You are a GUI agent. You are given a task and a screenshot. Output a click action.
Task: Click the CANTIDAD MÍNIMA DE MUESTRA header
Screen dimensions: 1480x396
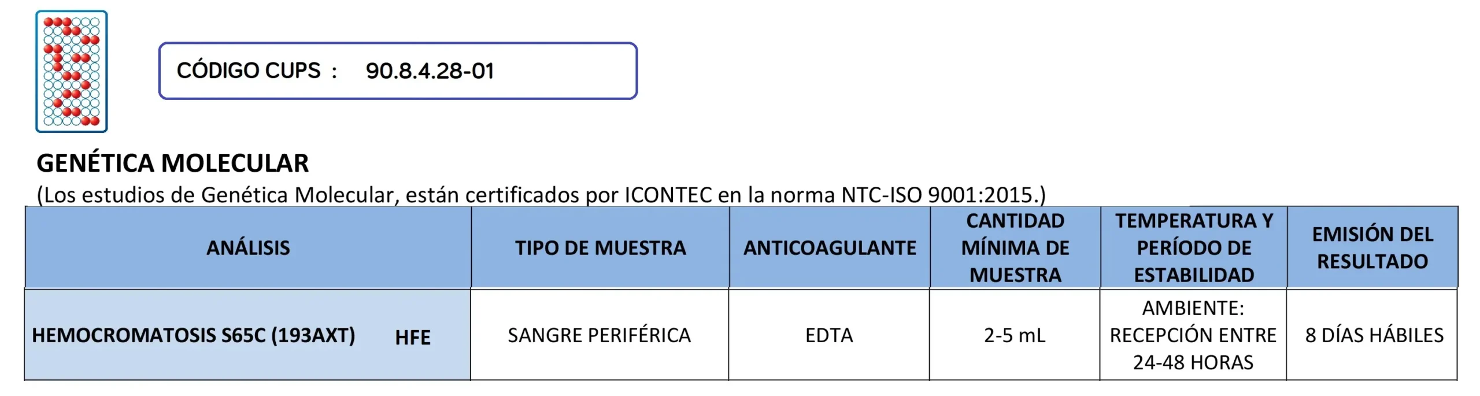(1015, 248)
